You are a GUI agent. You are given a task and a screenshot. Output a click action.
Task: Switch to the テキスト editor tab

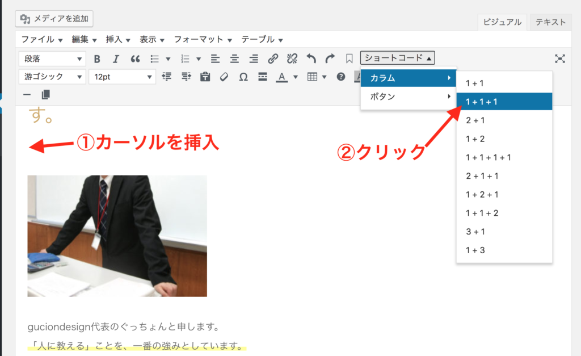550,22
